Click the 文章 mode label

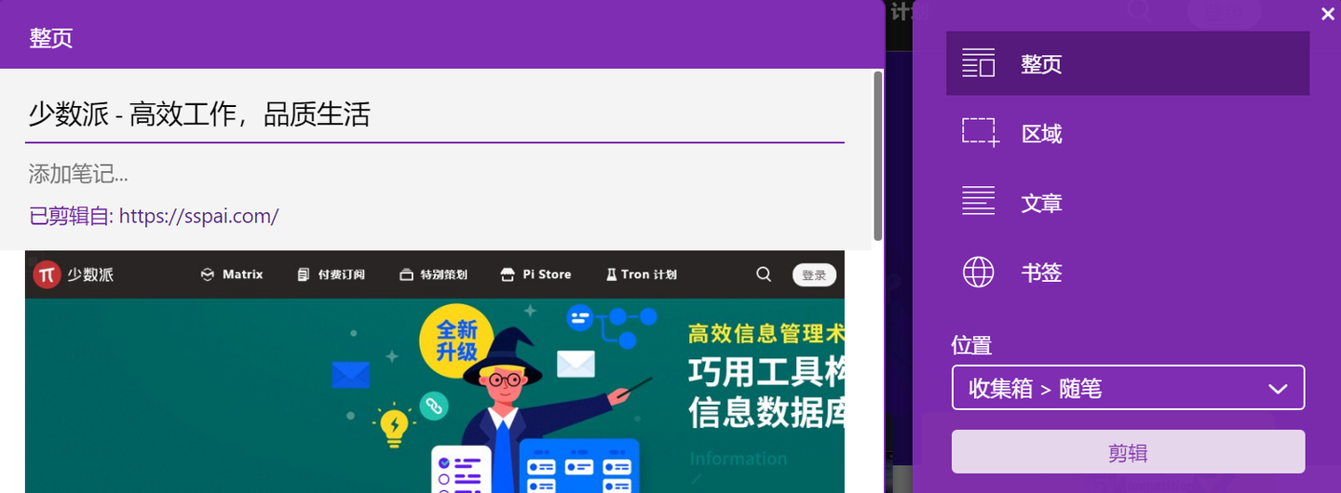point(1041,203)
